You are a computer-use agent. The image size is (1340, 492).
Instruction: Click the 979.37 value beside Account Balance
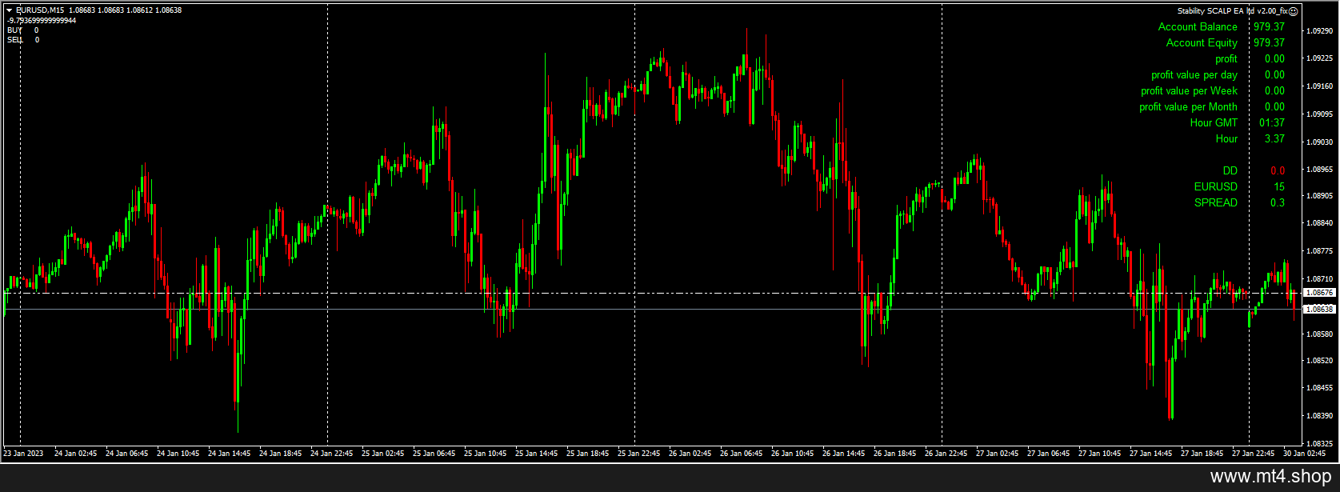click(x=1269, y=26)
